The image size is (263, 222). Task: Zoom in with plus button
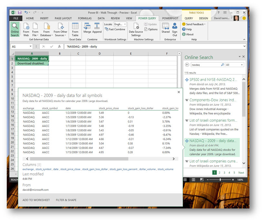click(233, 180)
